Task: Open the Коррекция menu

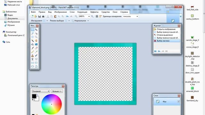Action: [82, 12]
